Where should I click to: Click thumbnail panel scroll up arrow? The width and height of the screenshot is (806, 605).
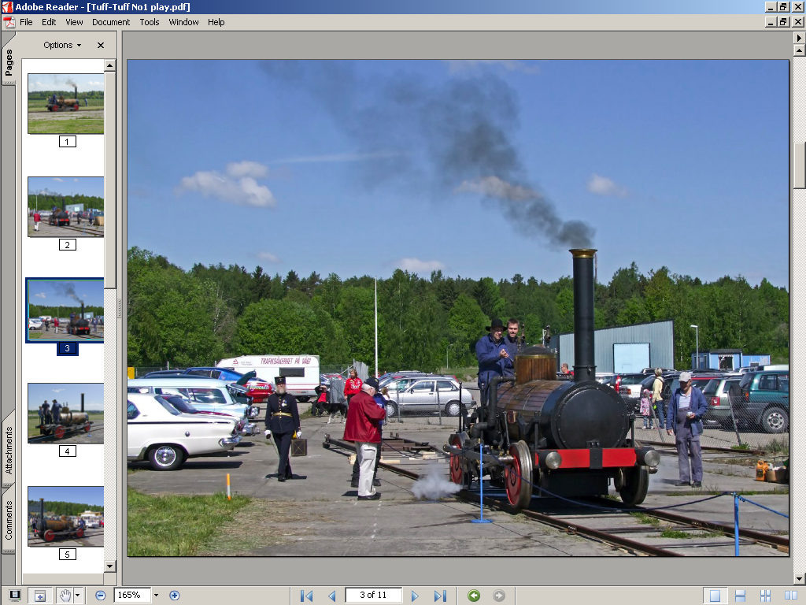pos(110,65)
